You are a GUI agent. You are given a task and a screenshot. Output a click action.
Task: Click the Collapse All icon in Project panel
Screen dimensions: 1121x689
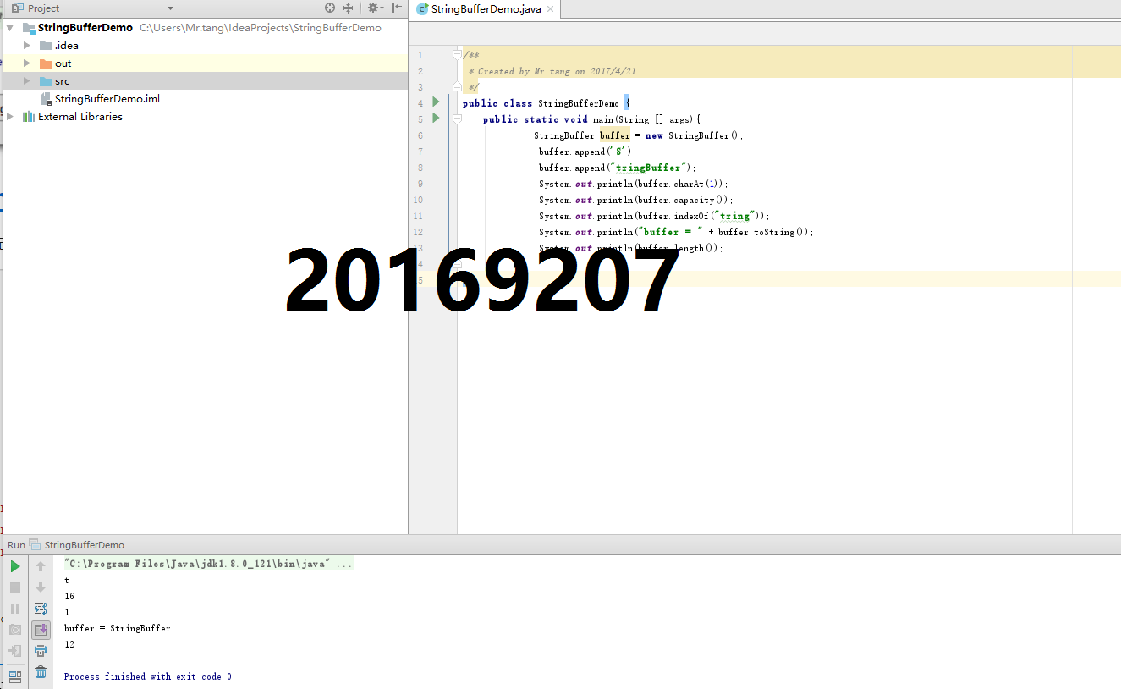coord(348,8)
